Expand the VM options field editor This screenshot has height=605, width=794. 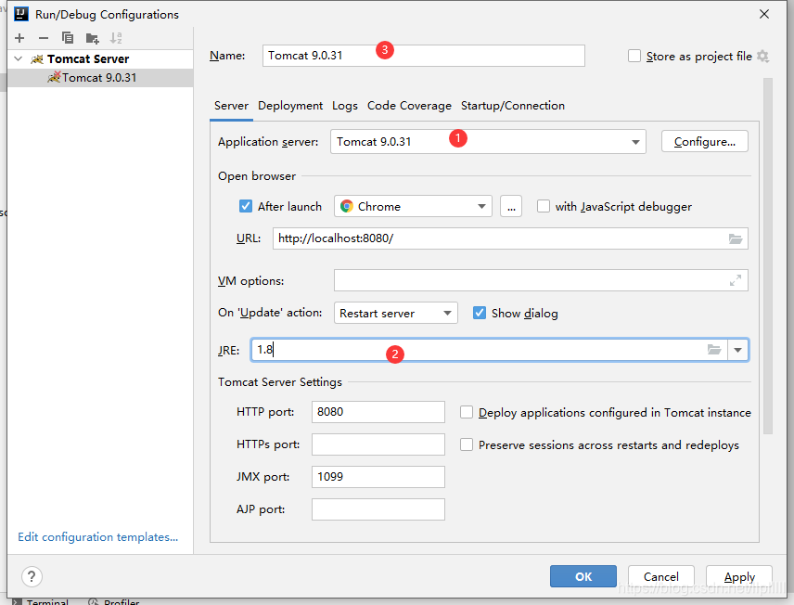point(736,280)
